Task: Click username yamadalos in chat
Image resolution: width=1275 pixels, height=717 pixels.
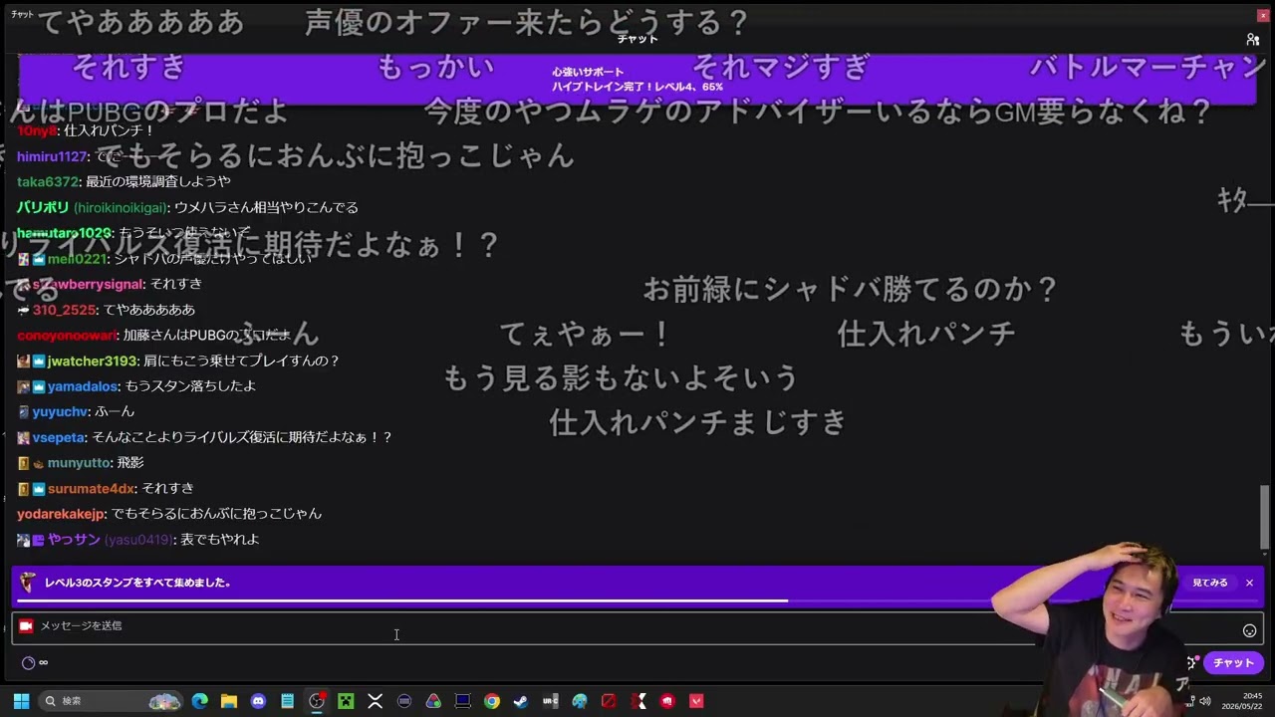Action: coord(84,386)
